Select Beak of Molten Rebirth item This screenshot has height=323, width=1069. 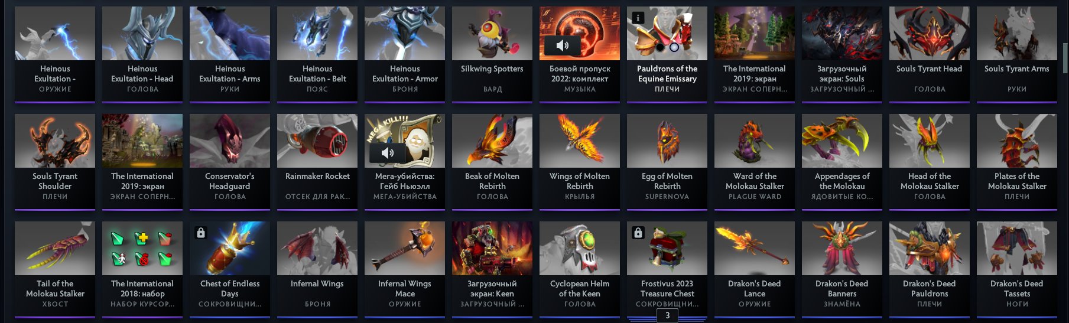coord(492,162)
